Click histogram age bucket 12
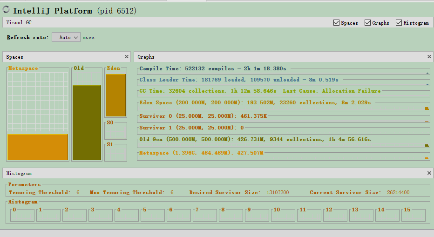The height and width of the screenshot is (237, 434). click(x=335, y=215)
